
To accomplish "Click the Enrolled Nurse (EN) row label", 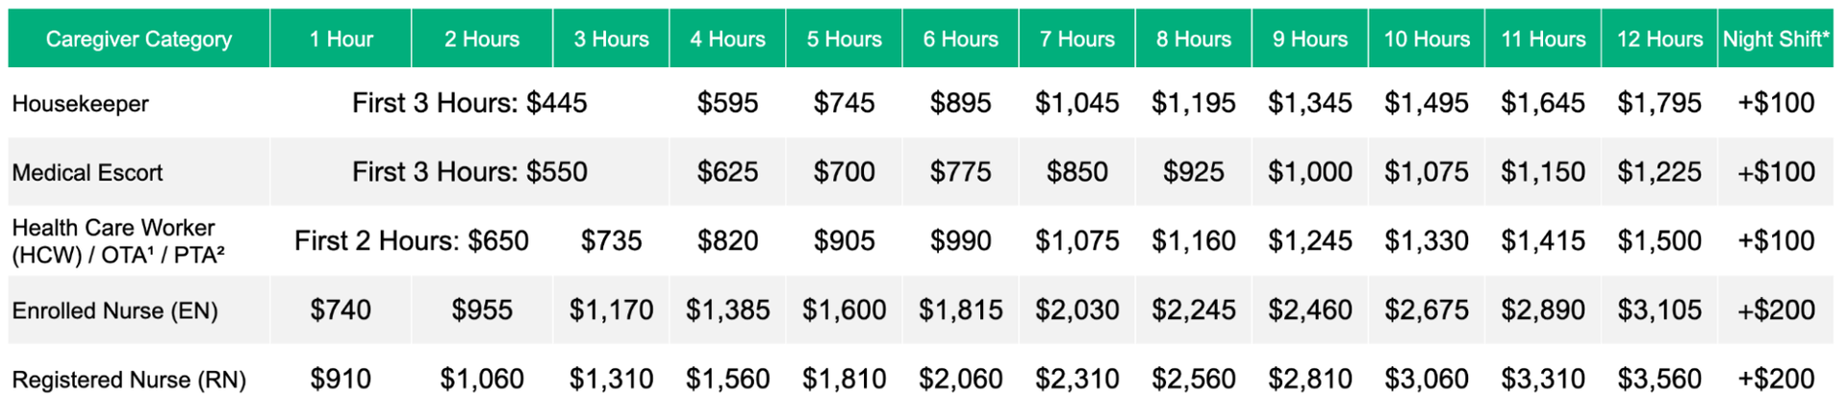I will pos(114,311).
